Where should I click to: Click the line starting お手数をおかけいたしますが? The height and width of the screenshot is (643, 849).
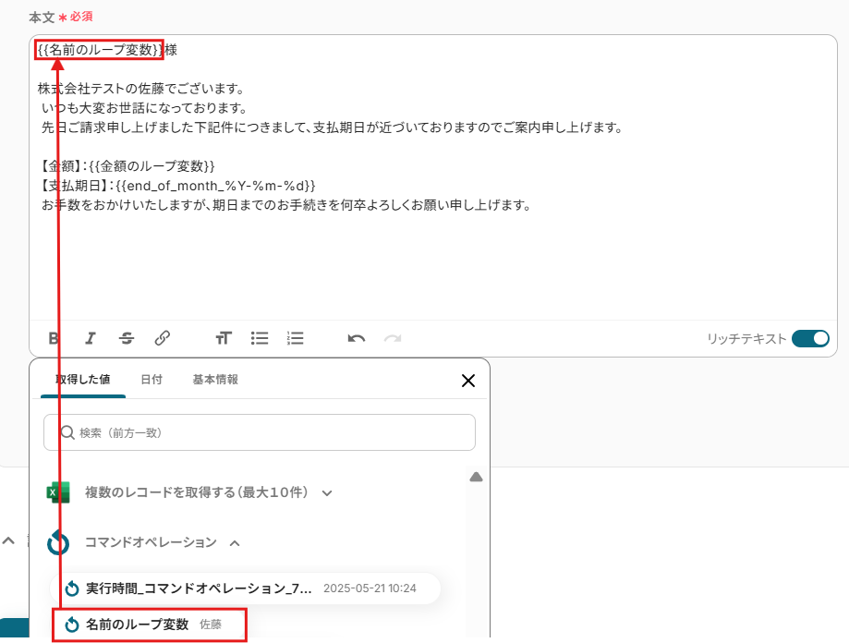[286, 205]
